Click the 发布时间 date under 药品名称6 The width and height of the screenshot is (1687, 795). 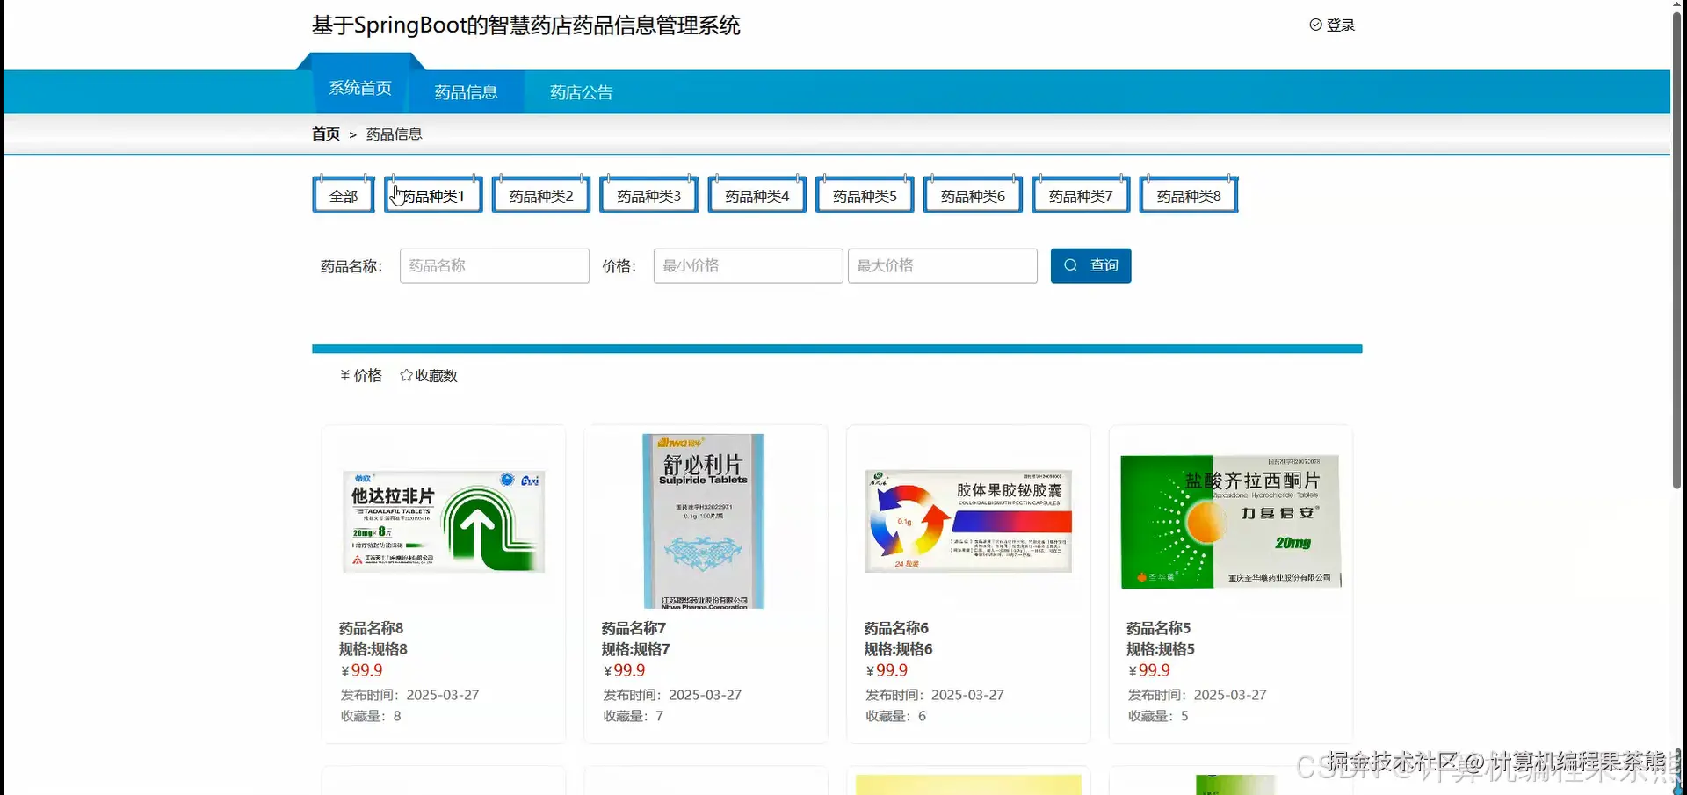tap(935, 695)
